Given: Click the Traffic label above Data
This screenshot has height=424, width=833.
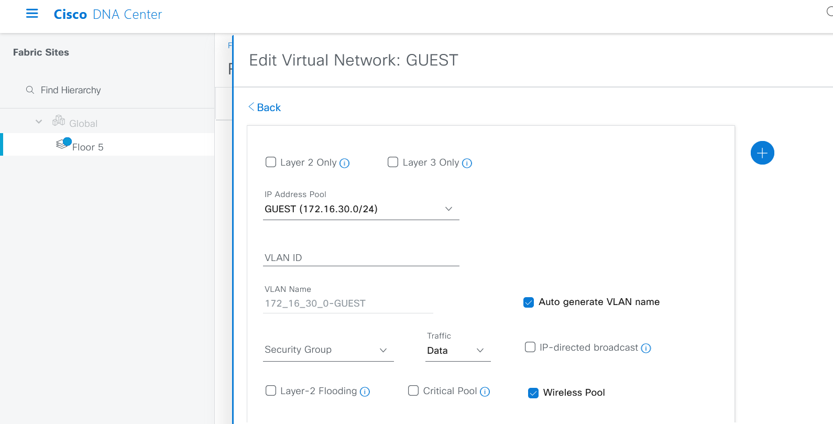Looking at the screenshot, I should 439,336.
